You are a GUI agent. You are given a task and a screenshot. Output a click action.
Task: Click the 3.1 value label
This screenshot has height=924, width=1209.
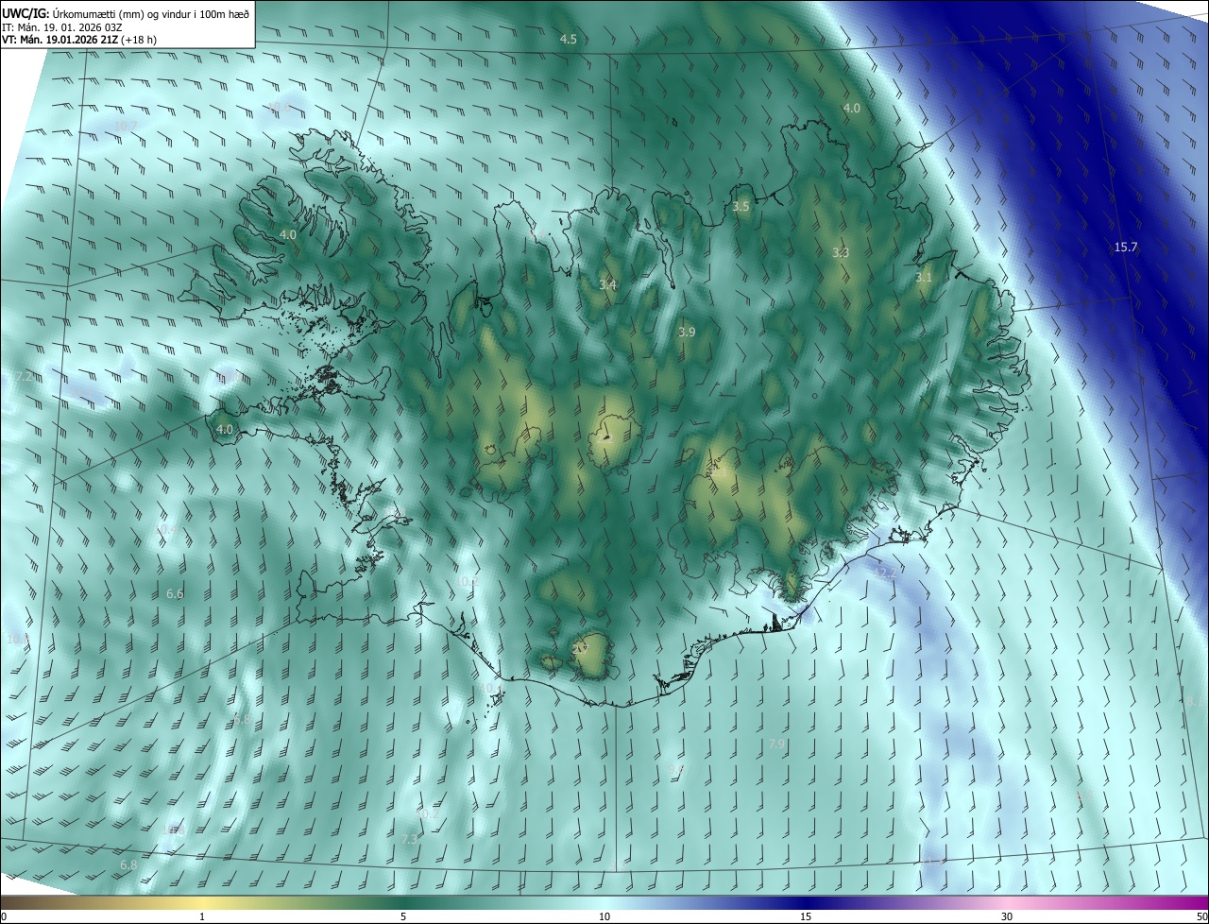(924, 278)
